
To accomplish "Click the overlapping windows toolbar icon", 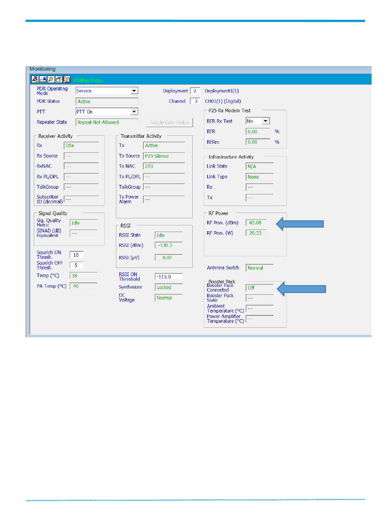I will 59,79.
